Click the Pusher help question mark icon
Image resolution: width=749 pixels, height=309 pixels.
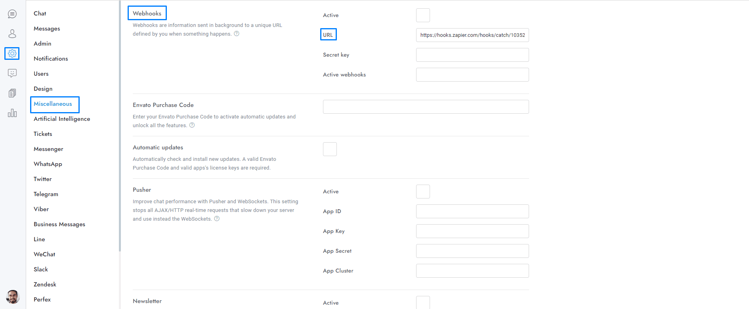coord(217,219)
